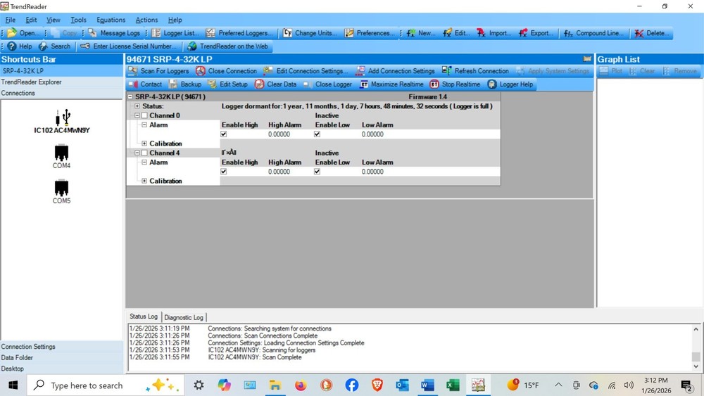Expand Channel 4 Calibration
Screen dimensions: 704x396
point(144,181)
